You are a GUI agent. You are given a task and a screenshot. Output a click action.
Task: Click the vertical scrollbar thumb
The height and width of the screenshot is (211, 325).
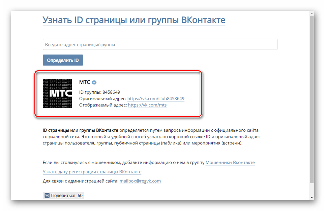coord(312,99)
